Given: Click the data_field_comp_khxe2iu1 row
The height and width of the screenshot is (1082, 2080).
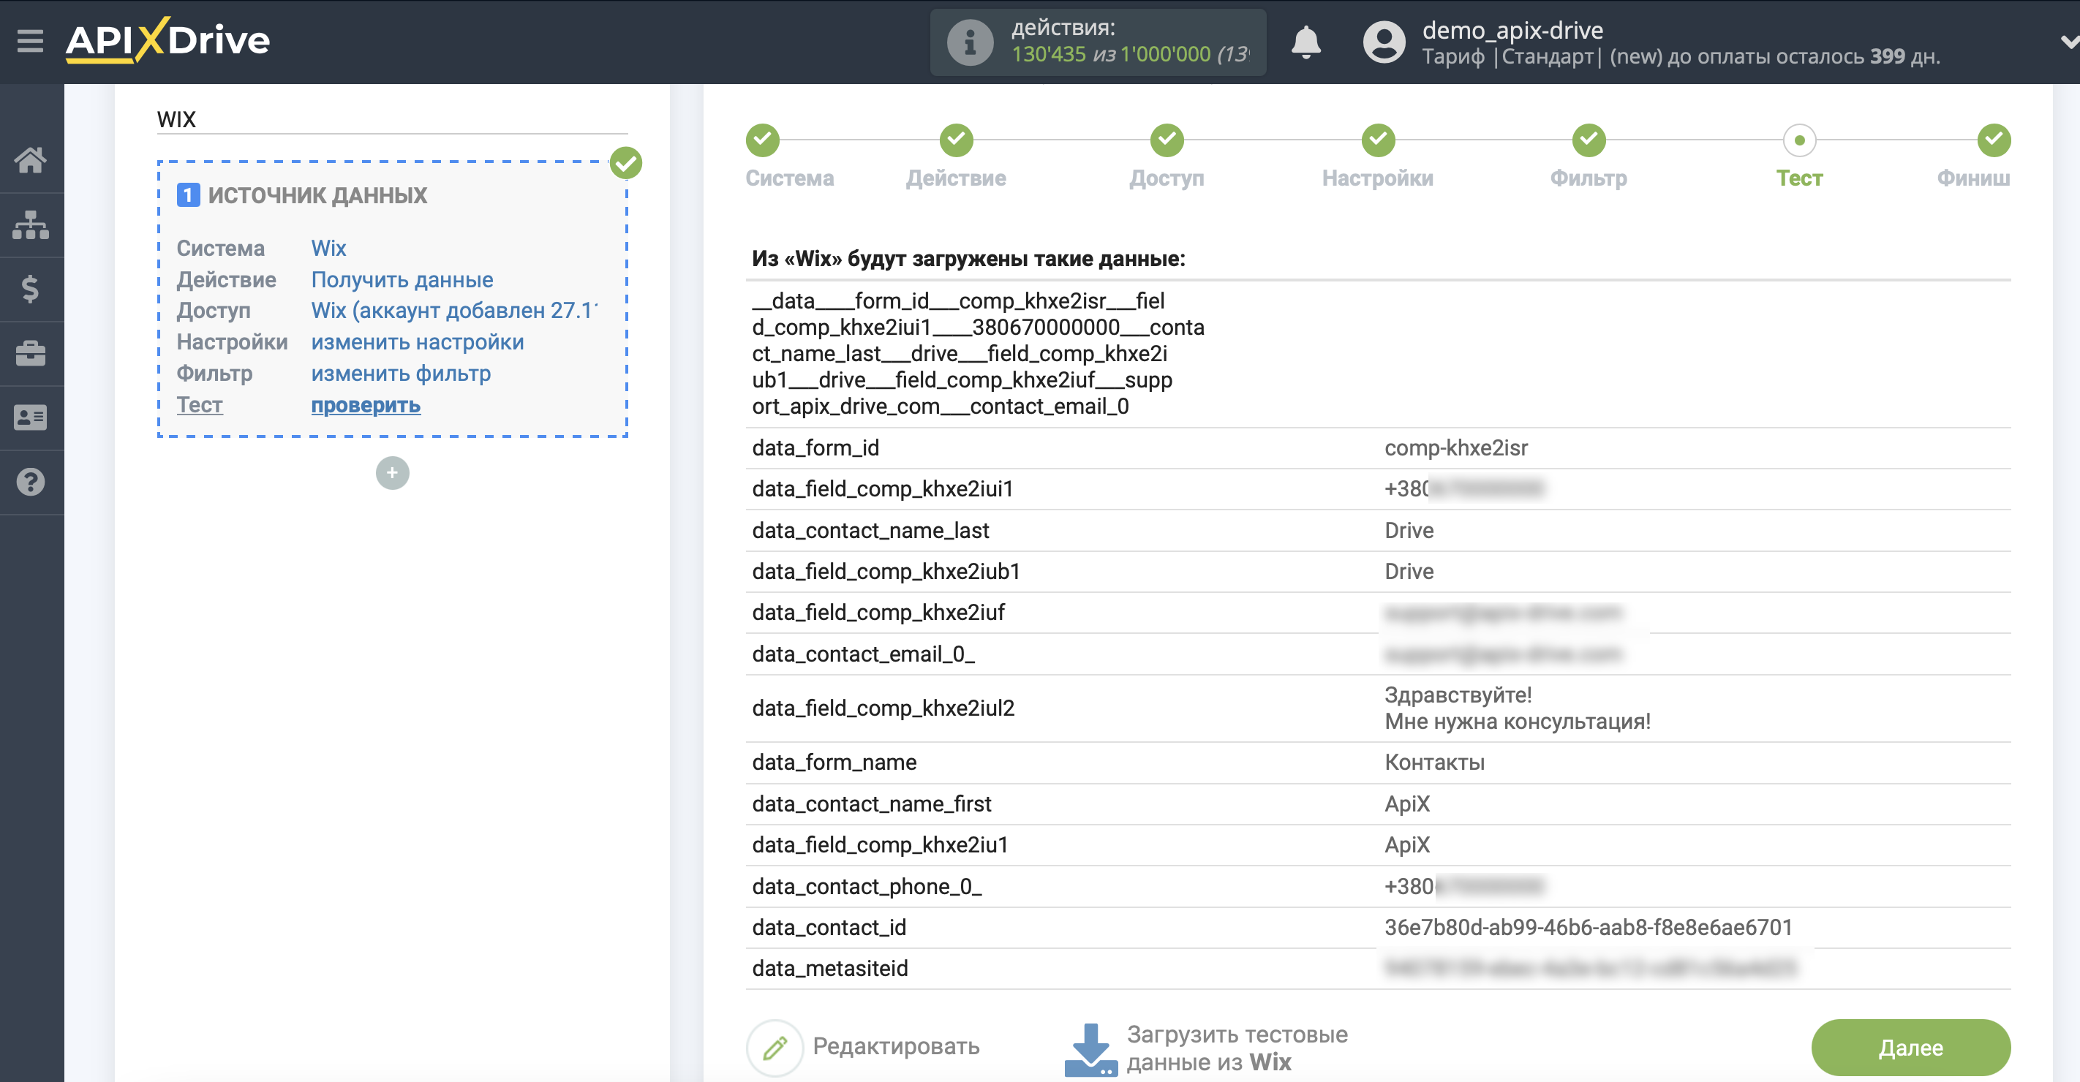Looking at the screenshot, I should pyautogui.click(x=1377, y=845).
